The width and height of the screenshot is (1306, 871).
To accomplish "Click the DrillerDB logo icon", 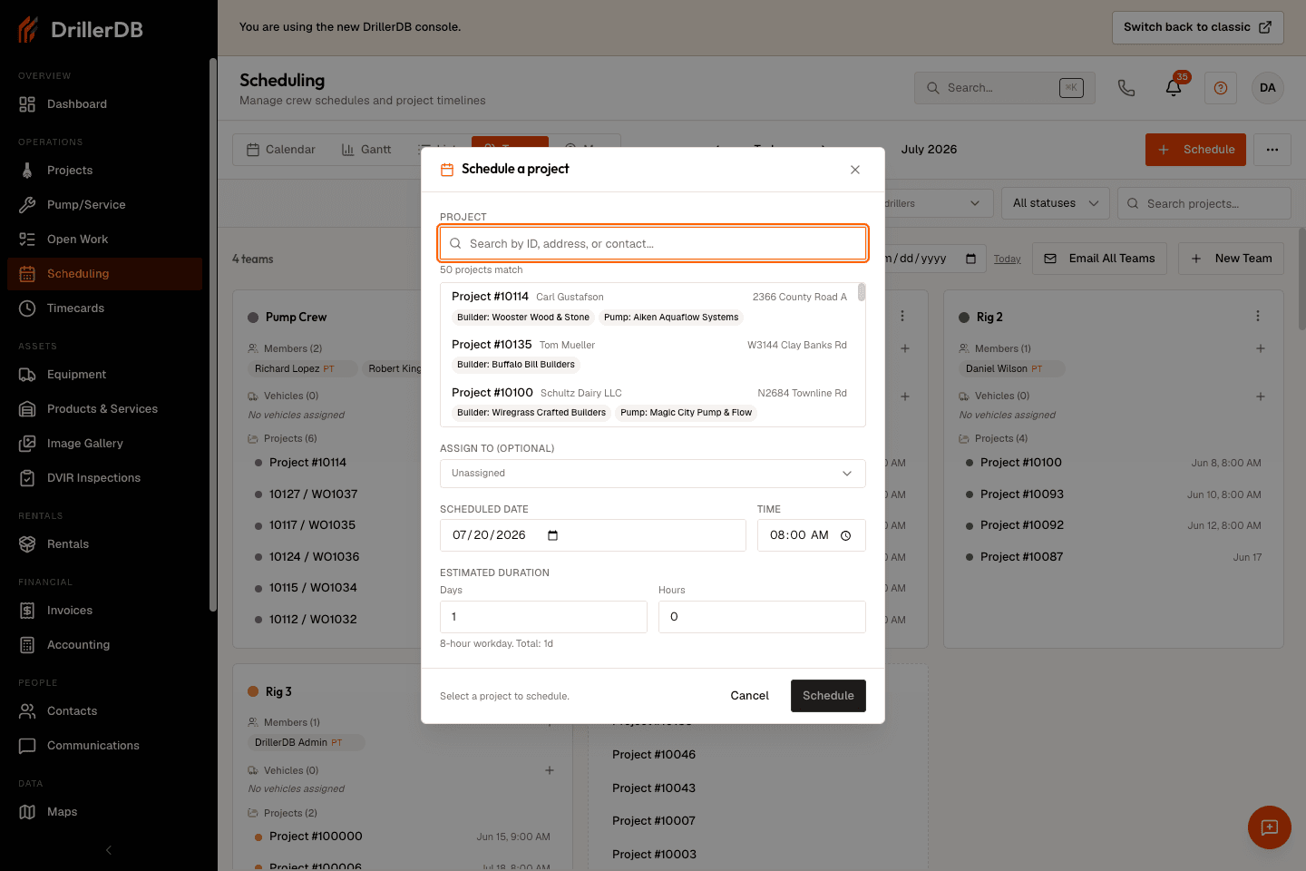I will 28,29.
